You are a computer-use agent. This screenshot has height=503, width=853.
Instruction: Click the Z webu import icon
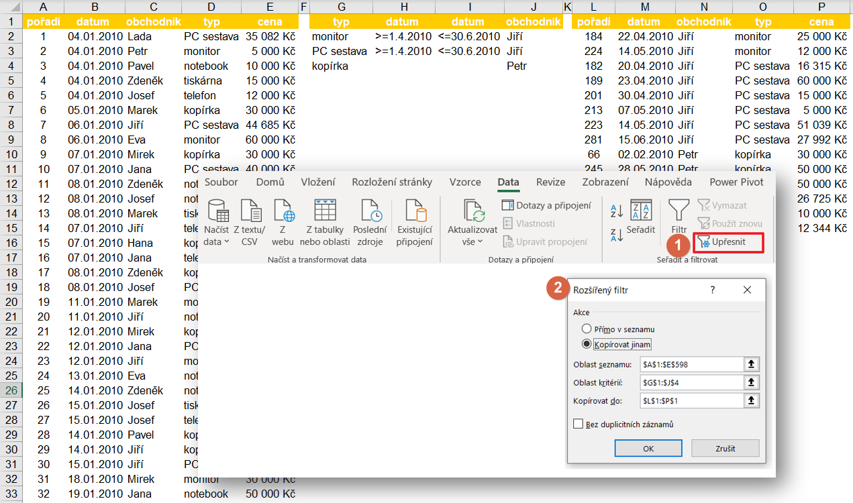coord(283,213)
